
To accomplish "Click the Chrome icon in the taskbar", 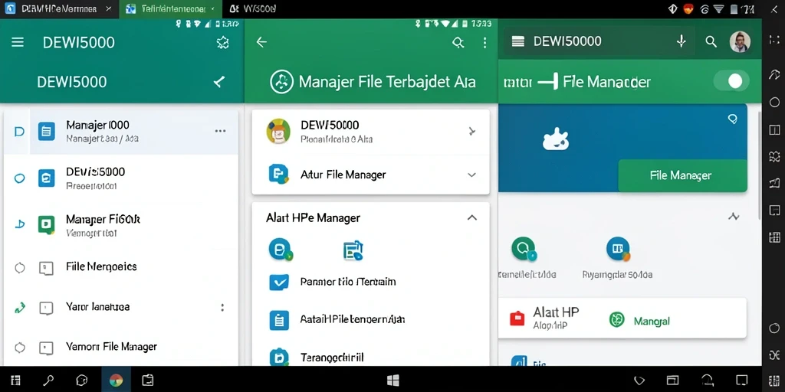I will [117, 381].
